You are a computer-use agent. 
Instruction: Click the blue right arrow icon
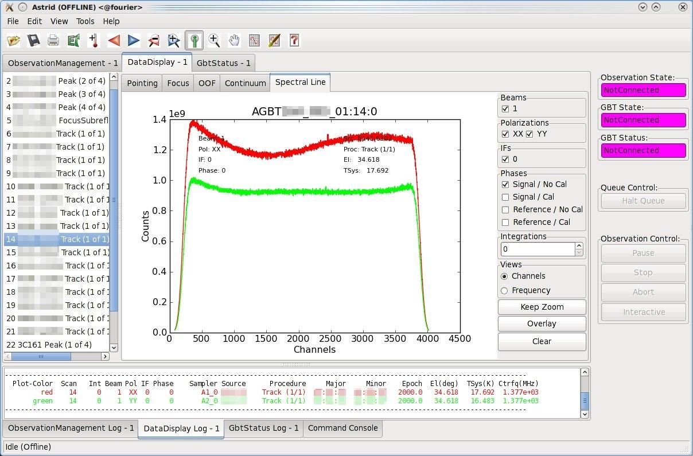(134, 40)
